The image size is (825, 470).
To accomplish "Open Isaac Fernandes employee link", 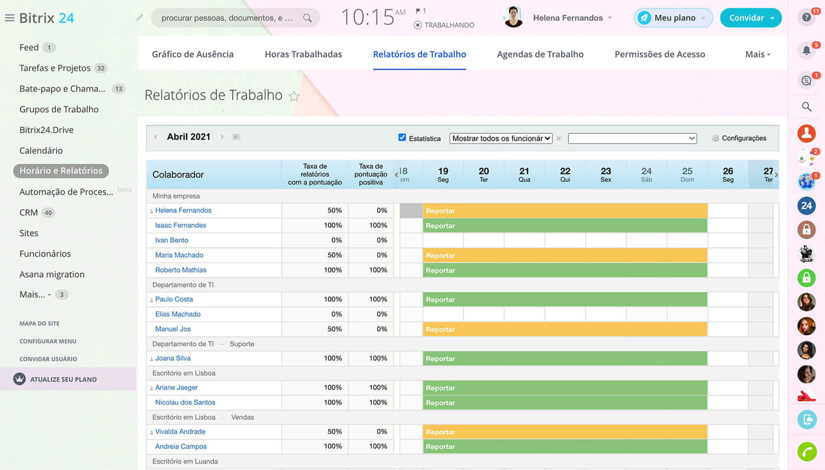I will coord(180,226).
